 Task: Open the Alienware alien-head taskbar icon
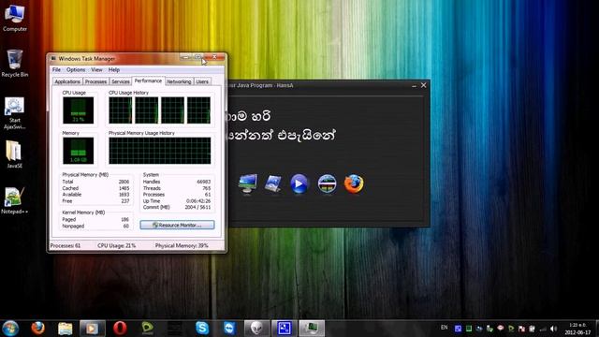[x=256, y=329]
